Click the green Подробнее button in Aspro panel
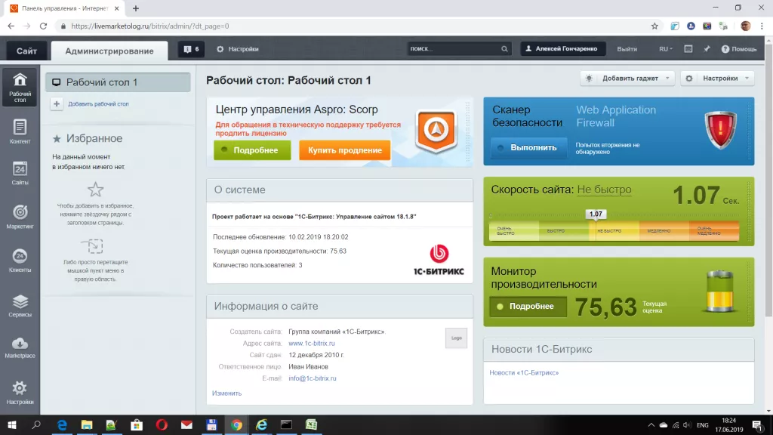 tap(252, 150)
